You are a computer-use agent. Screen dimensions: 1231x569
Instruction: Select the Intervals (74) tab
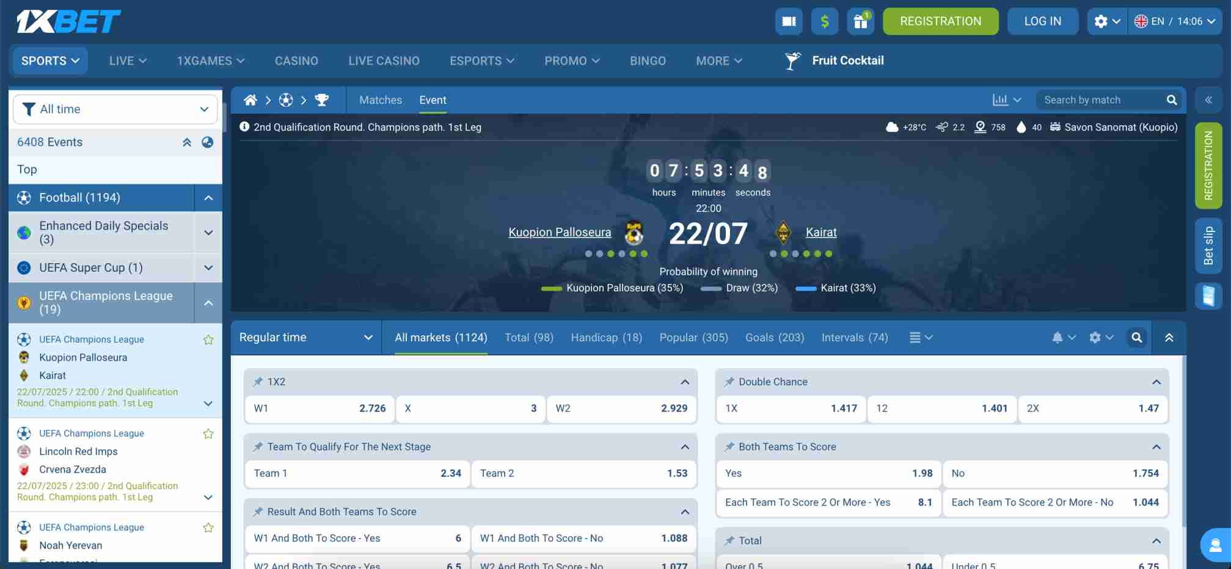click(855, 338)
